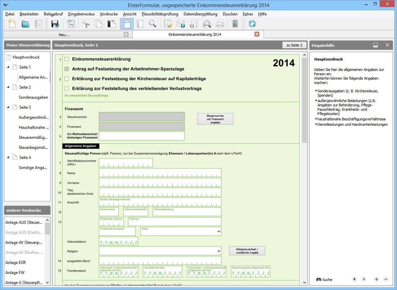Image resolution: width=397 pixels, height=290 pixels.
Task: Collapse the Seite 3 tree node
Action: point(8,107)
